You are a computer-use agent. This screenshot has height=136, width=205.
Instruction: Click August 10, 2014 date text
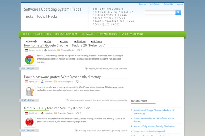click(36, 50)
